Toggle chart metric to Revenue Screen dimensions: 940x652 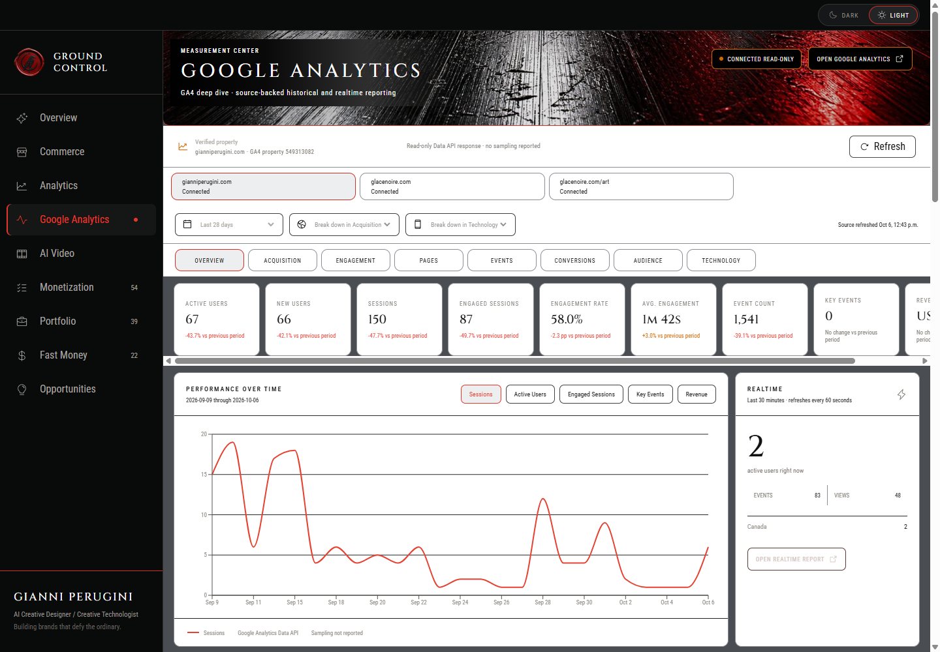(x=697, y=394)
